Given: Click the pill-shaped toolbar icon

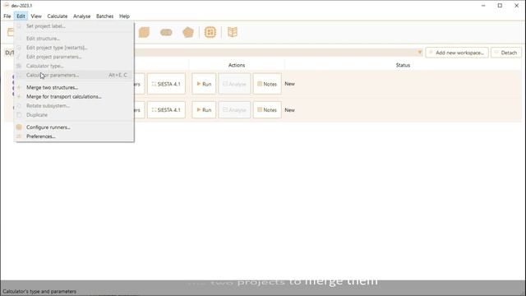Looking at the screenshot, I should tap(166, 32).
